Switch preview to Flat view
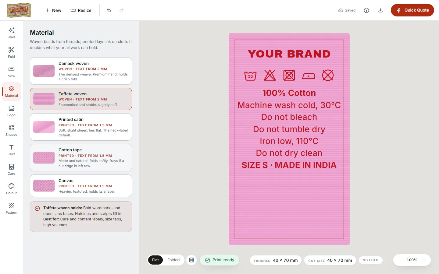Screen dimensions: 439x274 [x=155, y=260]
